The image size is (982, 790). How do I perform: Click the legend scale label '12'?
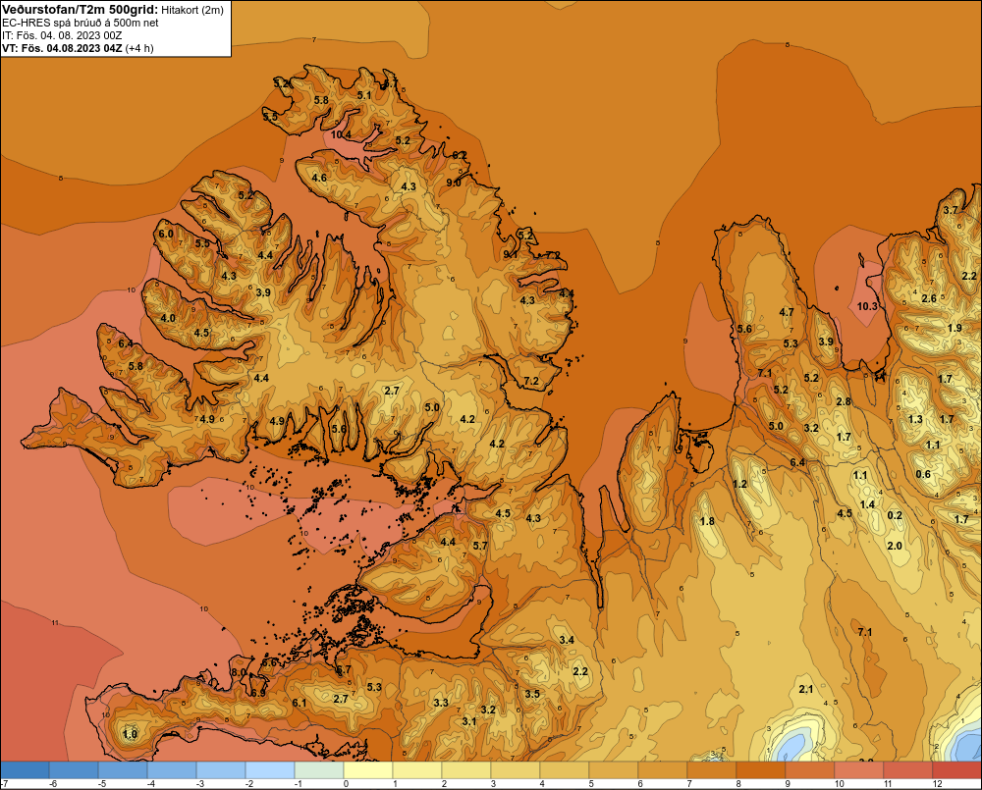pos(938,784)
